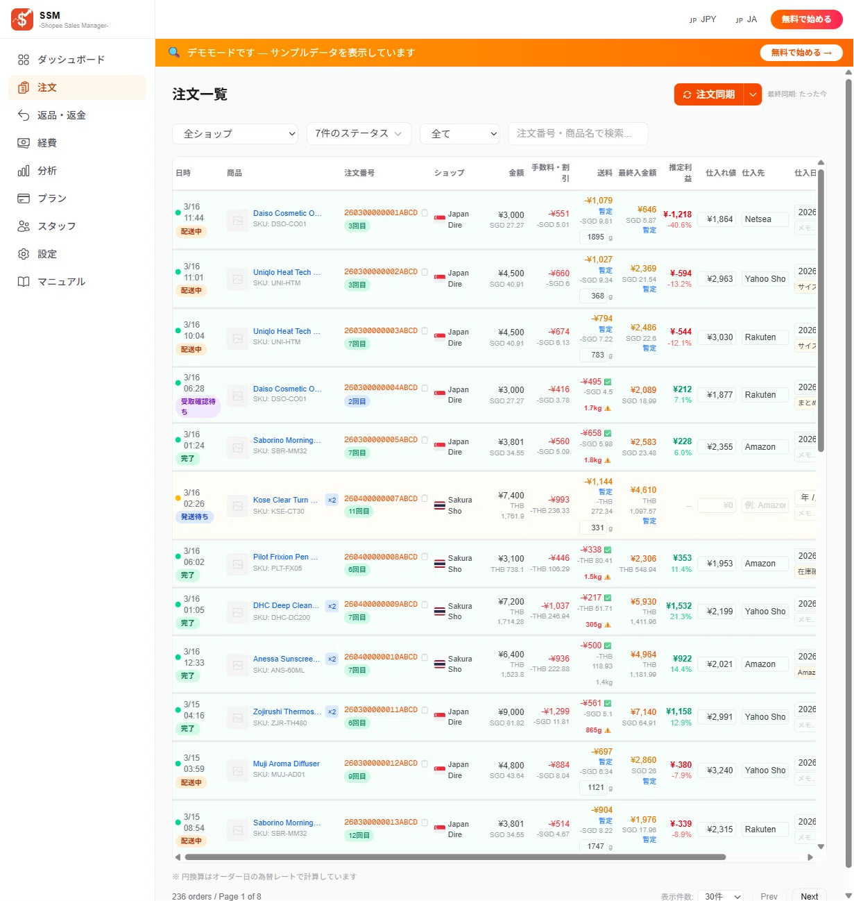
Task: Click the 日時 column header
Action: tap(183, 173)
